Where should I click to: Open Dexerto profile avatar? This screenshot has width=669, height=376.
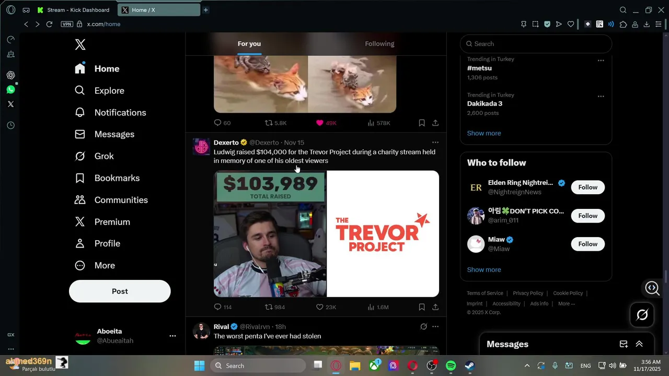coord(201,147)
